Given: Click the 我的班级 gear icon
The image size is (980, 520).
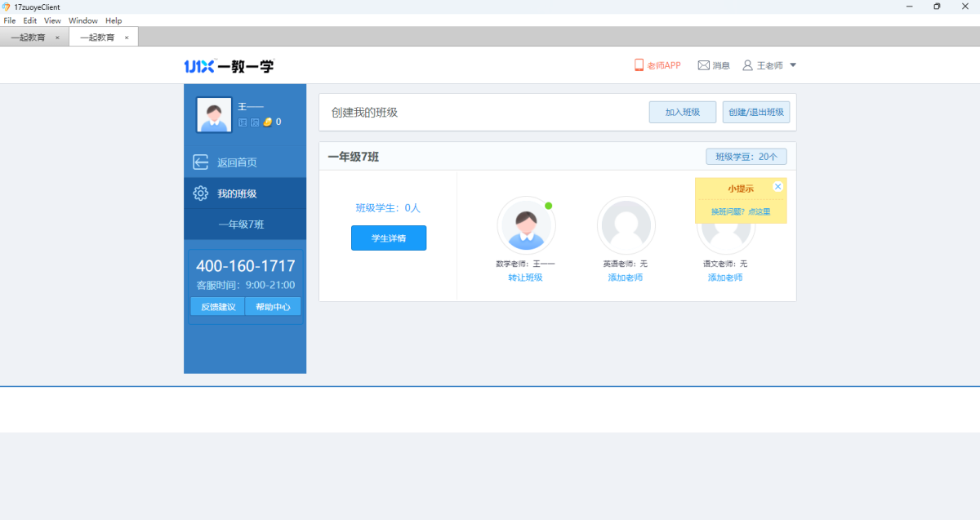Looking at the screenshot, I should click(x=201, y=193).
